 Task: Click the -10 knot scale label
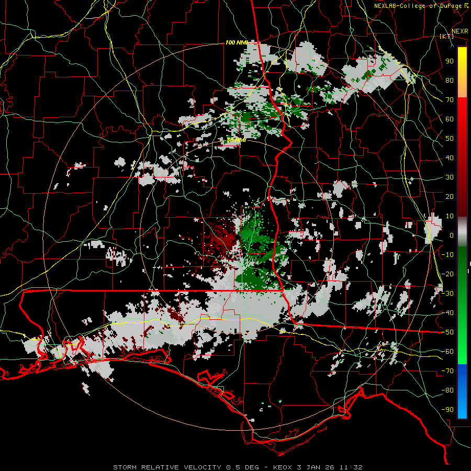click(x=447, y=255)
